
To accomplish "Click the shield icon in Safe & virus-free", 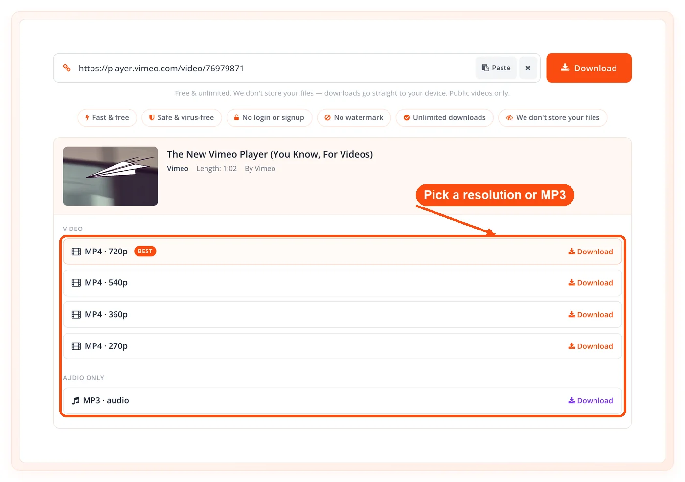I will [x=152, y=117].
